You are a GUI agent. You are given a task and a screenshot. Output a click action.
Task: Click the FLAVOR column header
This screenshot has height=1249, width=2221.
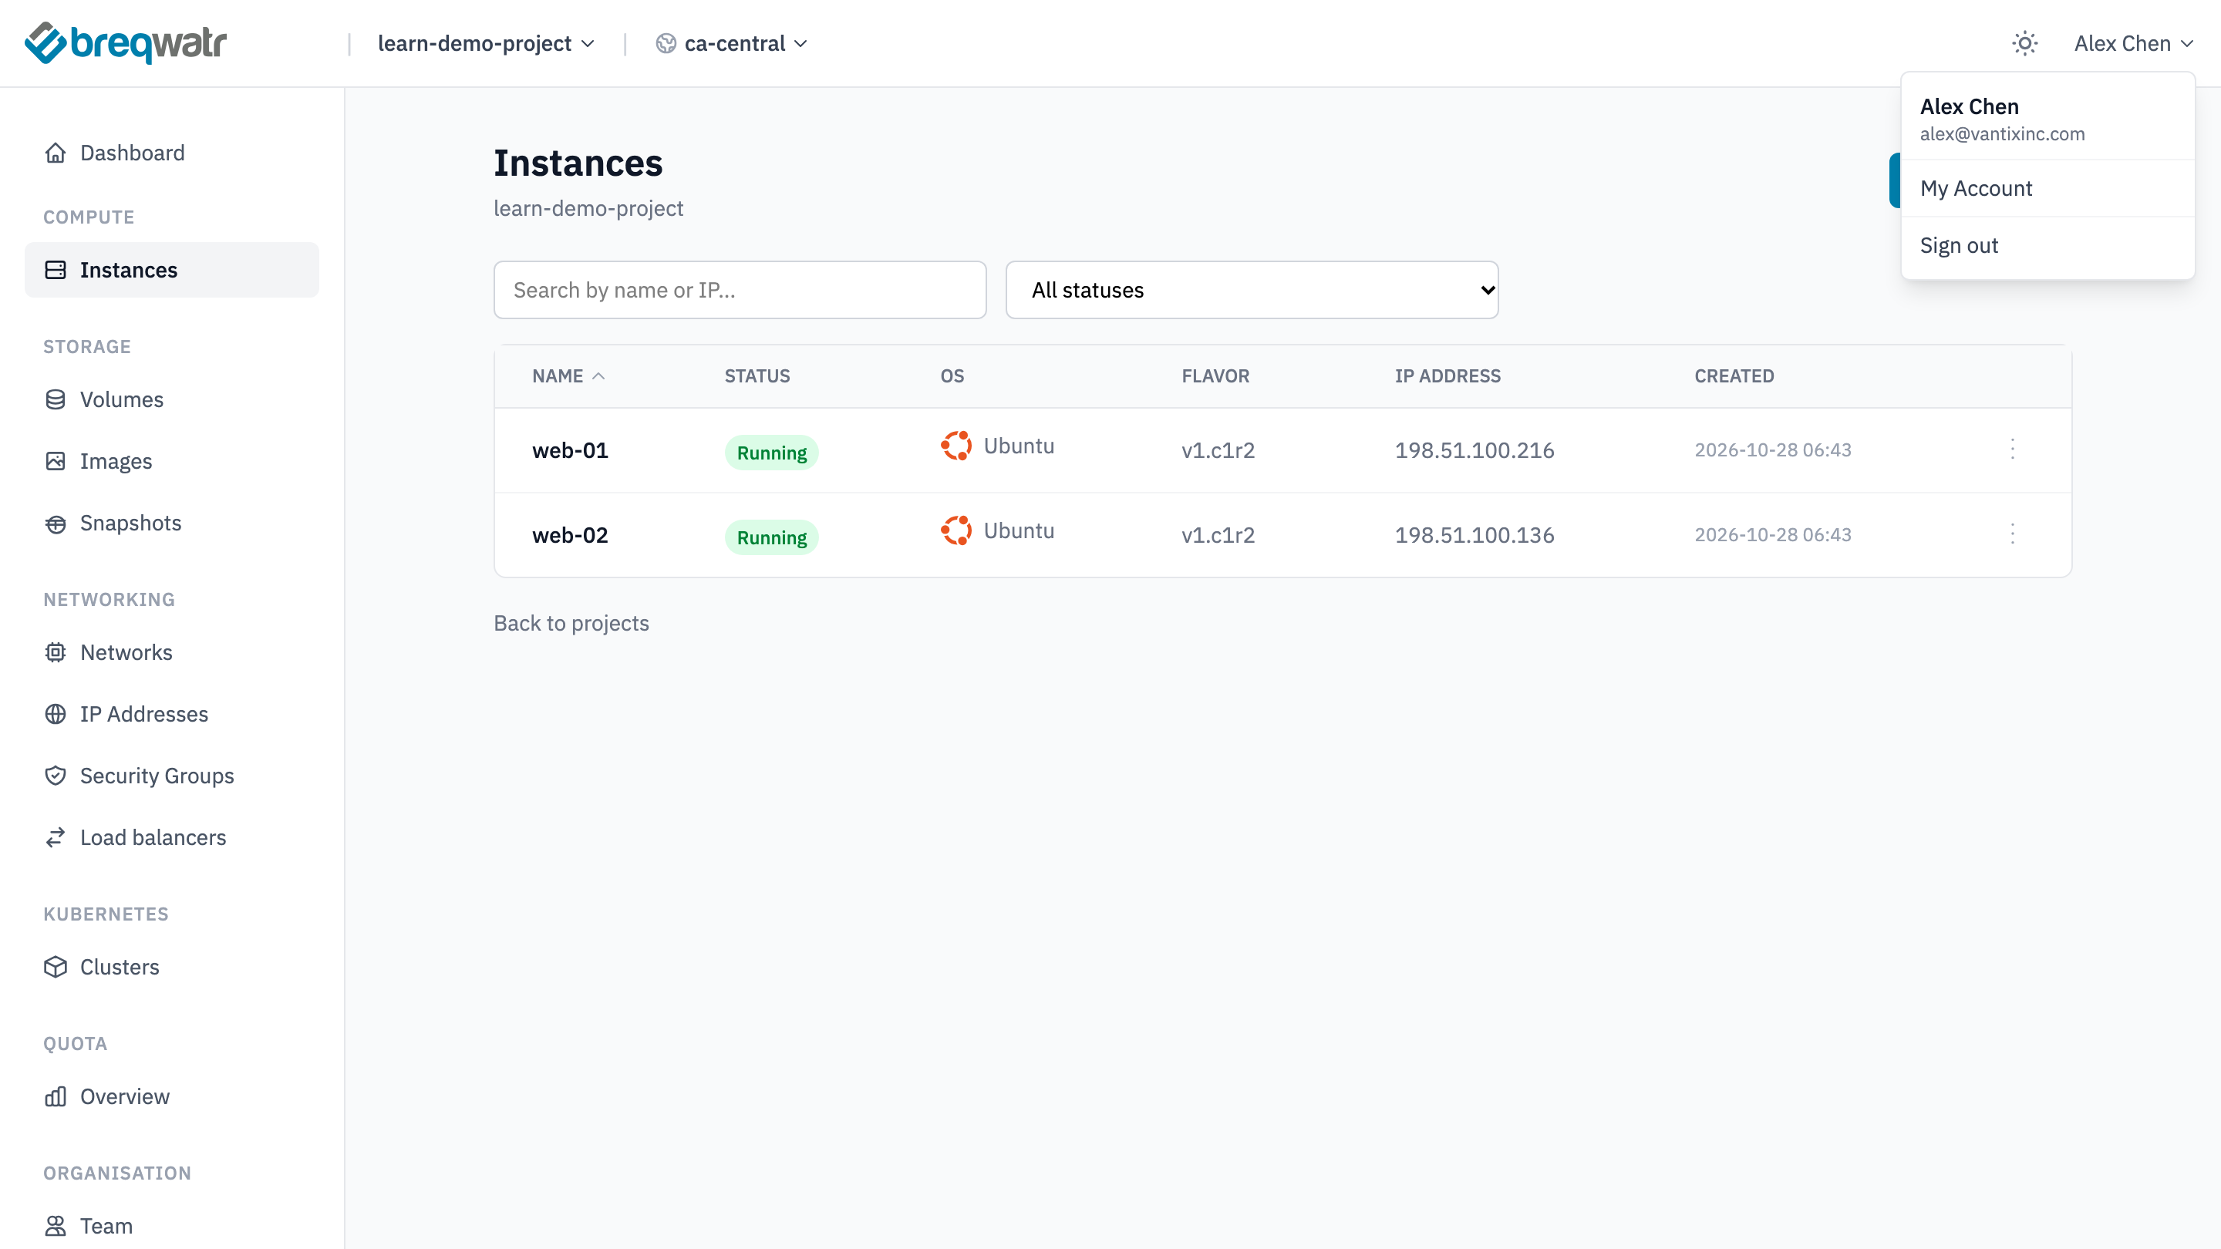pos(1215,375)
